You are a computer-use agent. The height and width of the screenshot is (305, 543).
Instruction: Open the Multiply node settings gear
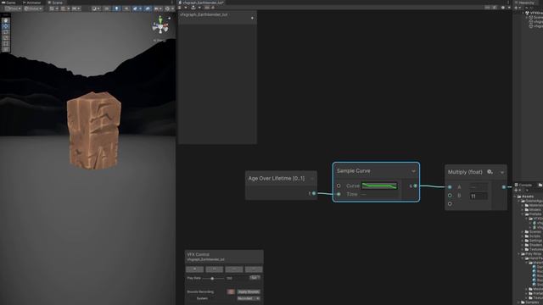click(x=490, y=172)
